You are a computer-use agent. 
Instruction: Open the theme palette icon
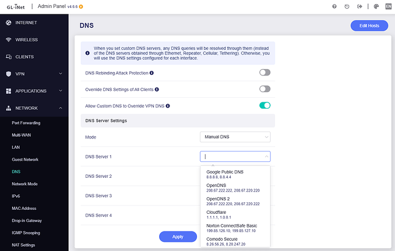(x=376, y=7)
